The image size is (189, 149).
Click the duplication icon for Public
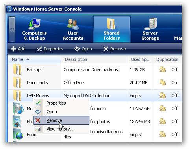[163, 134]
